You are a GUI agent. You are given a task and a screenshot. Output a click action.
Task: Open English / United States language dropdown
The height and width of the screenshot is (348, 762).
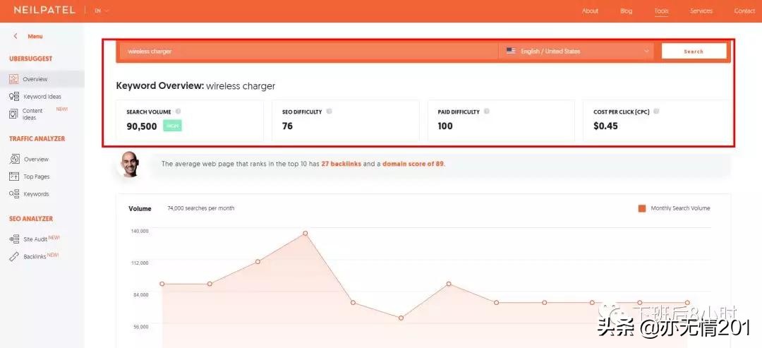click(x=578, y=51)
